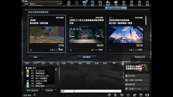This screenshot has height=97, width=173.
Task: Switch chat to the 军团 clan tab
Action: click(80, 63)
